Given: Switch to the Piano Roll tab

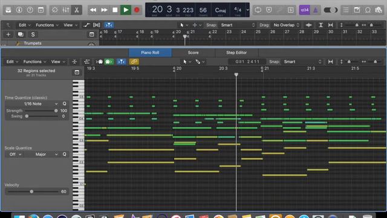Looking at the screenshot, I should (150, 53).
